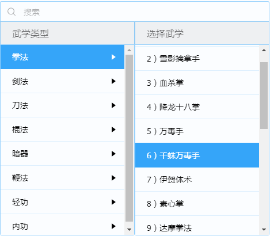270x236 pixels.
Task: Choose 8）素心掌 from the list
Action: coord(197,204)
